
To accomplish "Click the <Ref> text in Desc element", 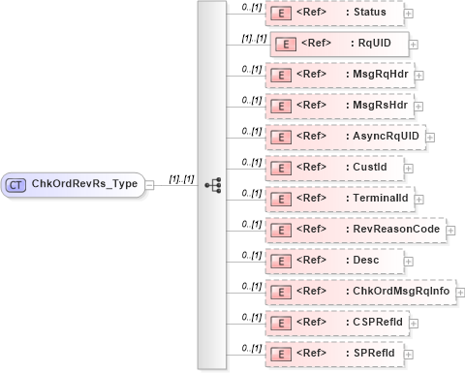I will 311,260.
